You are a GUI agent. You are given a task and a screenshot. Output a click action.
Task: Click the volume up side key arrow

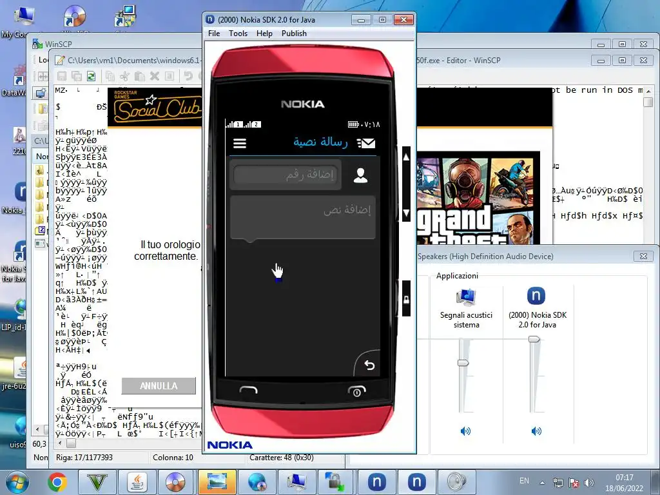(406, 157)
